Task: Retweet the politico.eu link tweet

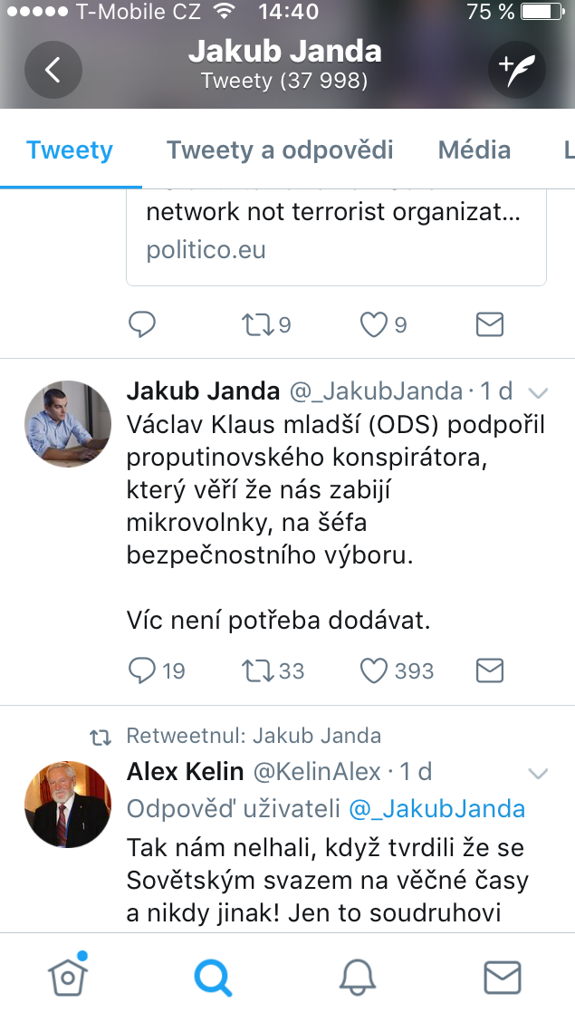Action: 258,324
